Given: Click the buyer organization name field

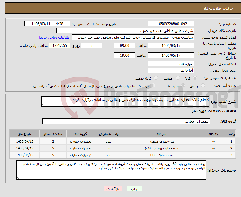Looking at the screenshot, I should pos(125,31).
